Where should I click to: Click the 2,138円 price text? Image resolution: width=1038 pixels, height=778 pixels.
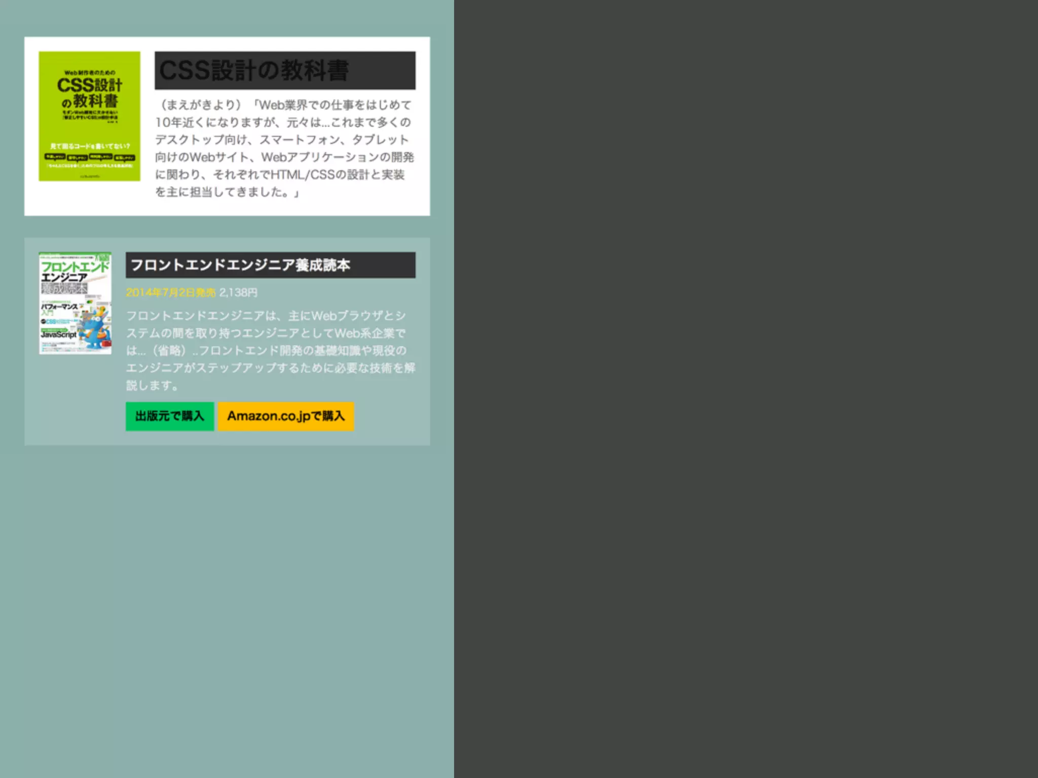point(238,293)
